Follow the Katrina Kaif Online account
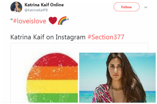 pyautogui.click(x=126, y=7)
